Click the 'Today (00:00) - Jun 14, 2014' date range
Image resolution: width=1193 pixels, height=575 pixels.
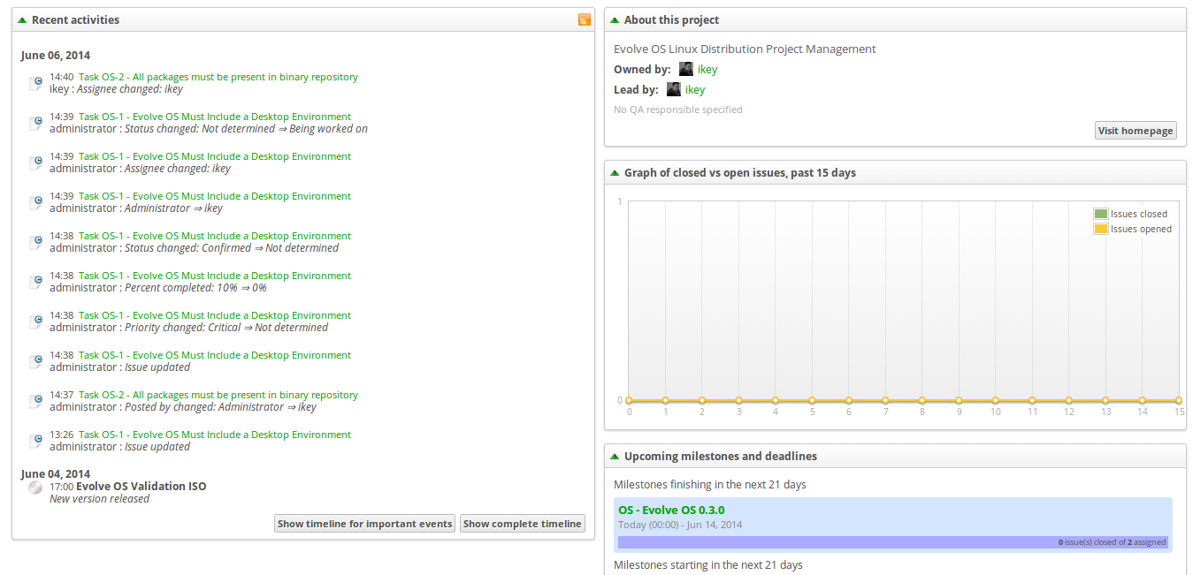(680, 525)
